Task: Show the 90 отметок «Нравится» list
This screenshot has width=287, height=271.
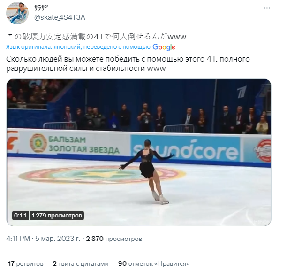Action: (154, 263)
